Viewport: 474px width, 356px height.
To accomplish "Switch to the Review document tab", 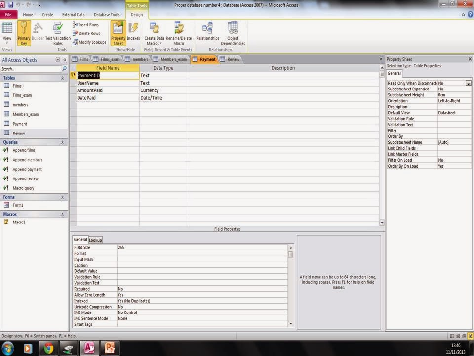I will coord(230,59).
